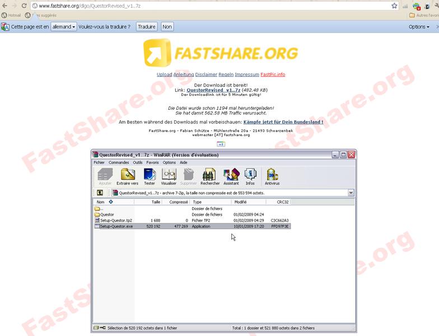Select the parent folder '..' row
The height and width of the screenshot is (336, 439).
pyautogui.click(x=193, y=208)
